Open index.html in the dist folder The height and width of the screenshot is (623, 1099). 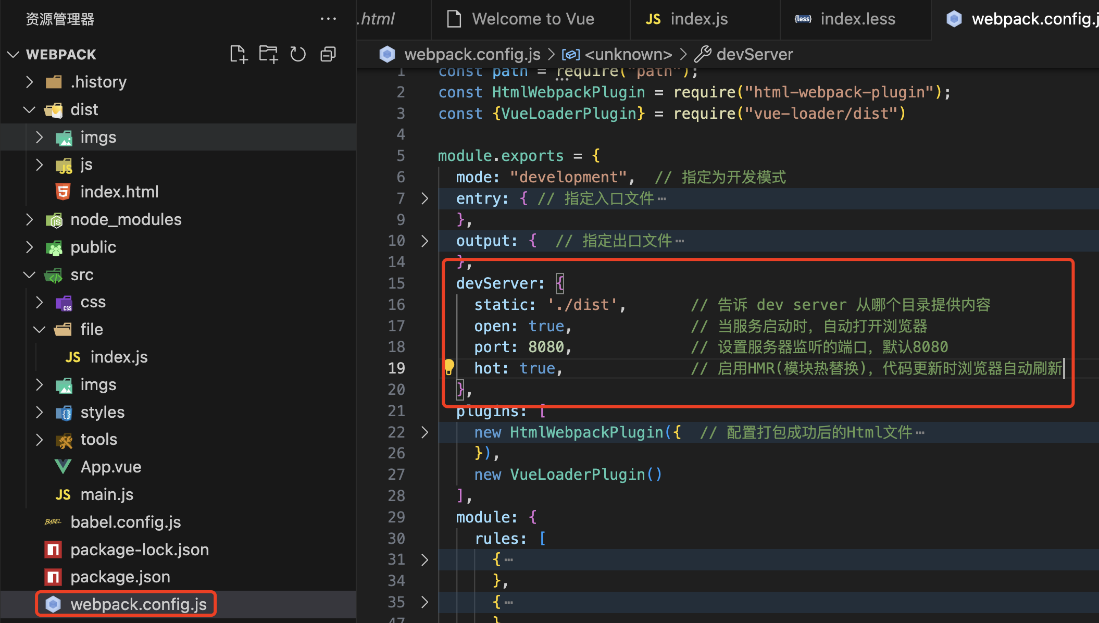178,192
